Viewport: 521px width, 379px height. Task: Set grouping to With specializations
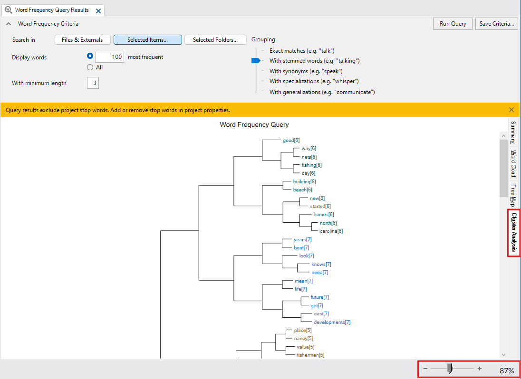(314, 81)
